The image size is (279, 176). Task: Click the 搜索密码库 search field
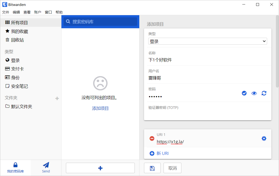(100, 22)
